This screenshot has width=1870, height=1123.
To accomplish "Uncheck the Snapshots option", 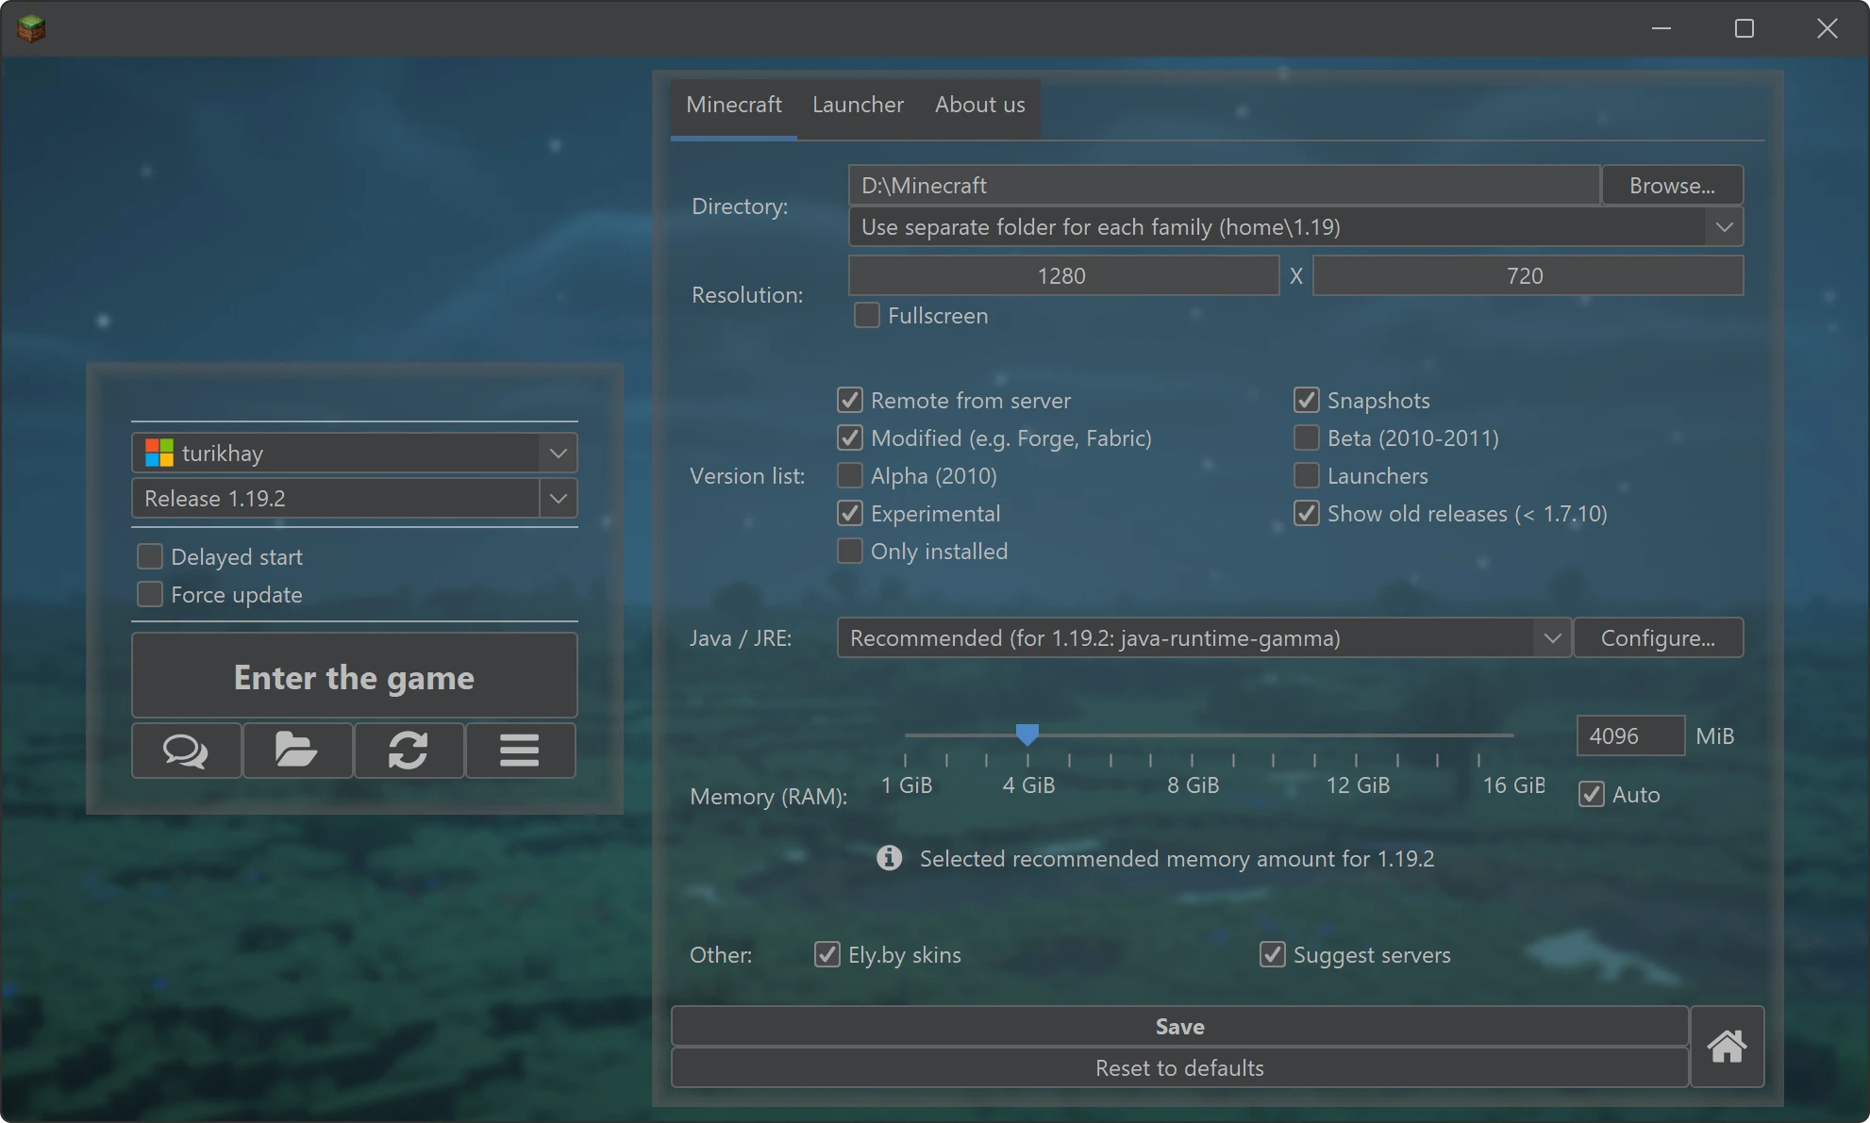I will (x=1306, y=401).
